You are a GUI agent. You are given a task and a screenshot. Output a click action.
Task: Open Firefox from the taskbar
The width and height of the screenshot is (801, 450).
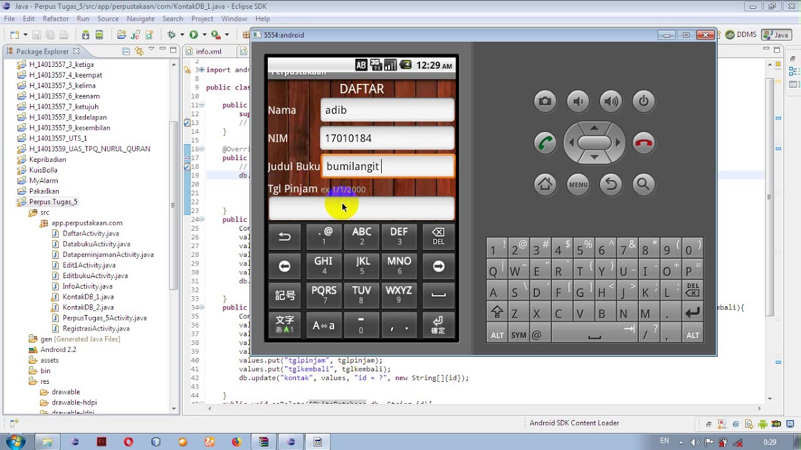click(x=236, y=442)
